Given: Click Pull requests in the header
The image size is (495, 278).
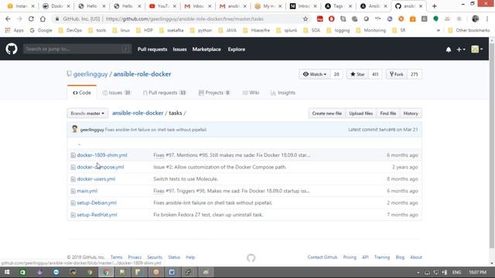Looking at the screenshot, I should click(x=152, y=49).
